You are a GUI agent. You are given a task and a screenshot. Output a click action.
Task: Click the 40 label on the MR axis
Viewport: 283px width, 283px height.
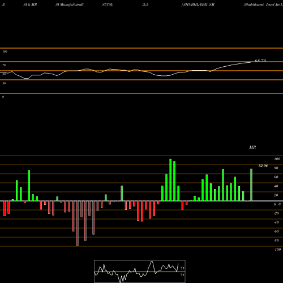coord(276,186)
